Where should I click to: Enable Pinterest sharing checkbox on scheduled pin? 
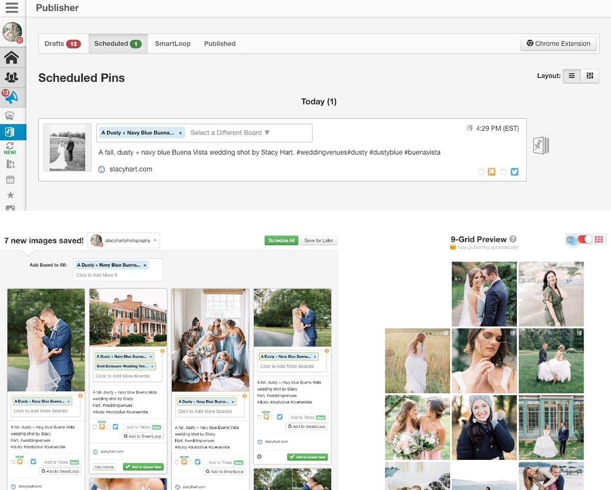[x=481, y=172]
